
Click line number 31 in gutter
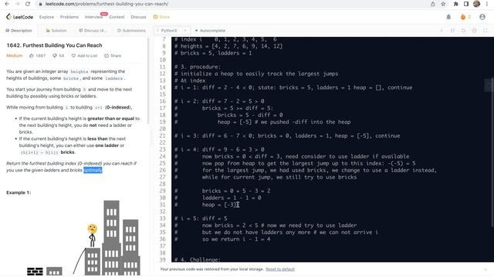click(x=162, y=205)
